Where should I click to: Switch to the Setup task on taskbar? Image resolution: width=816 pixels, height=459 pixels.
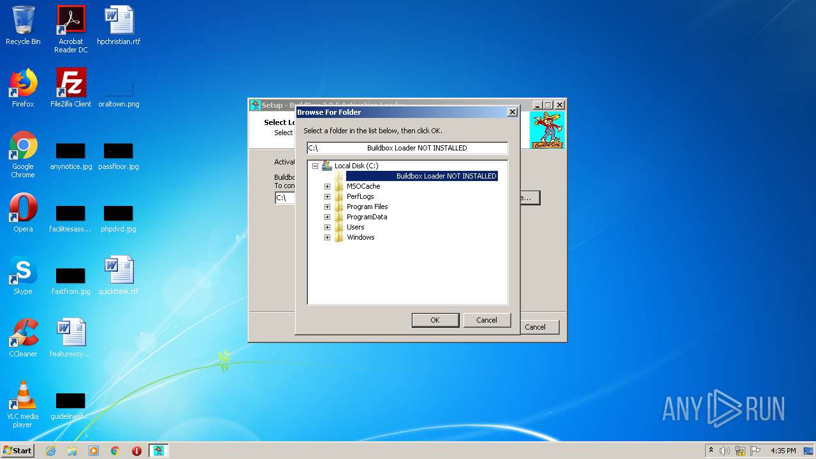(x=159, y=451)
